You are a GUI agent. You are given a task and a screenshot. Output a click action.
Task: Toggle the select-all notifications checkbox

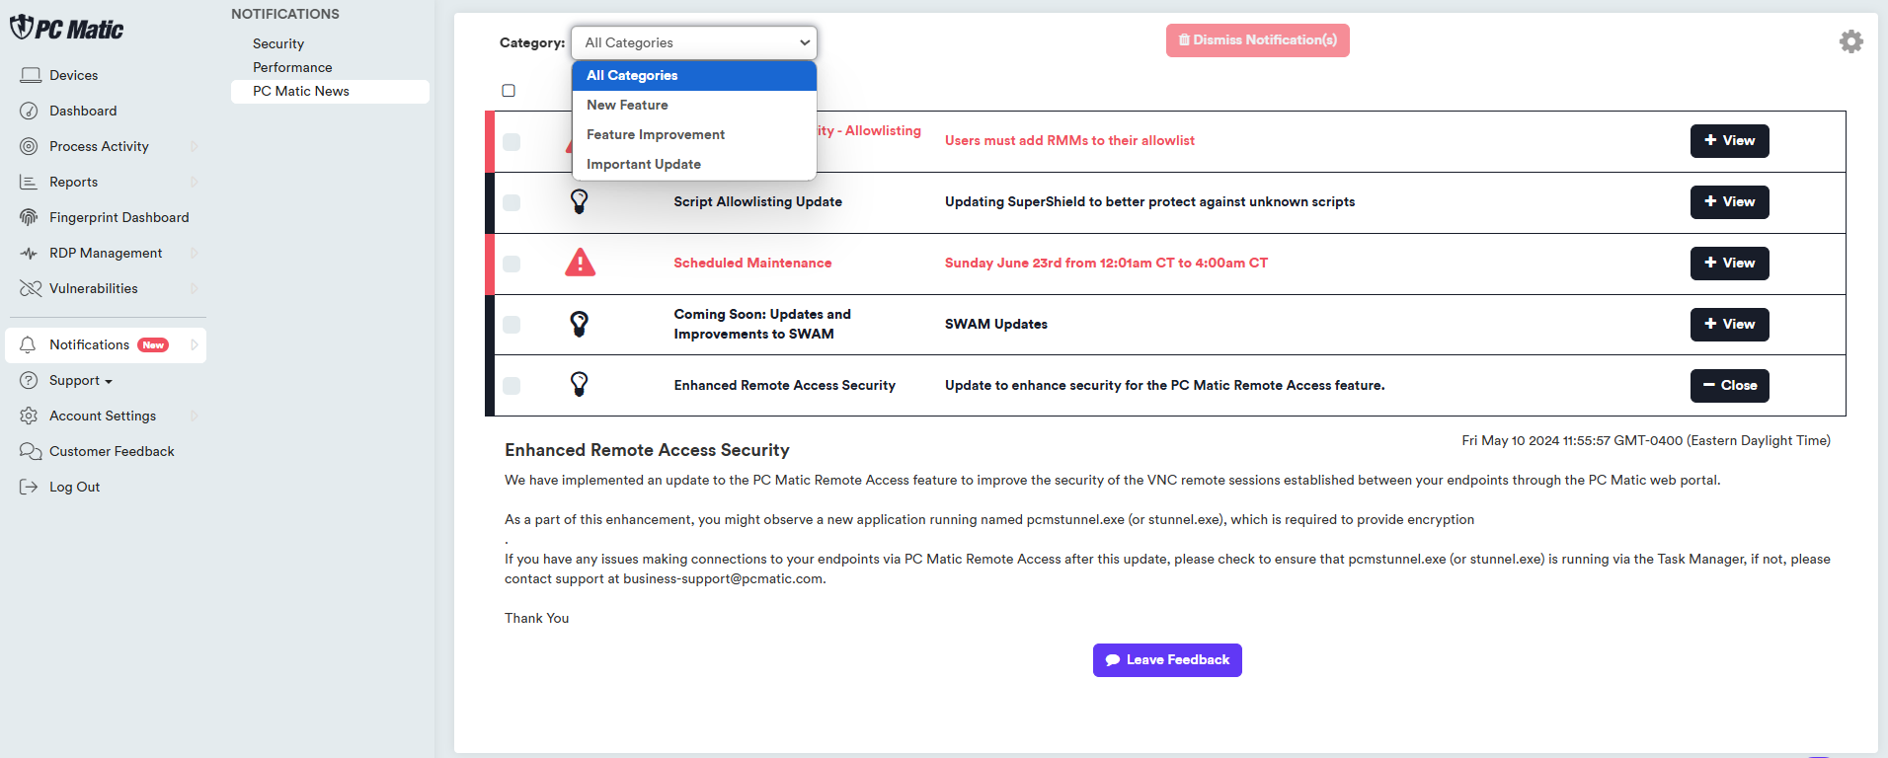[x=509, y=91]
